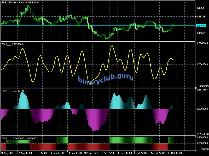
Task: Click the 21 Aug 2020 date label
Action: (x=8, y=153)
